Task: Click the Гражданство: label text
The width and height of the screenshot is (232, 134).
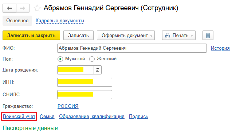Action: (x=18, y=106)
